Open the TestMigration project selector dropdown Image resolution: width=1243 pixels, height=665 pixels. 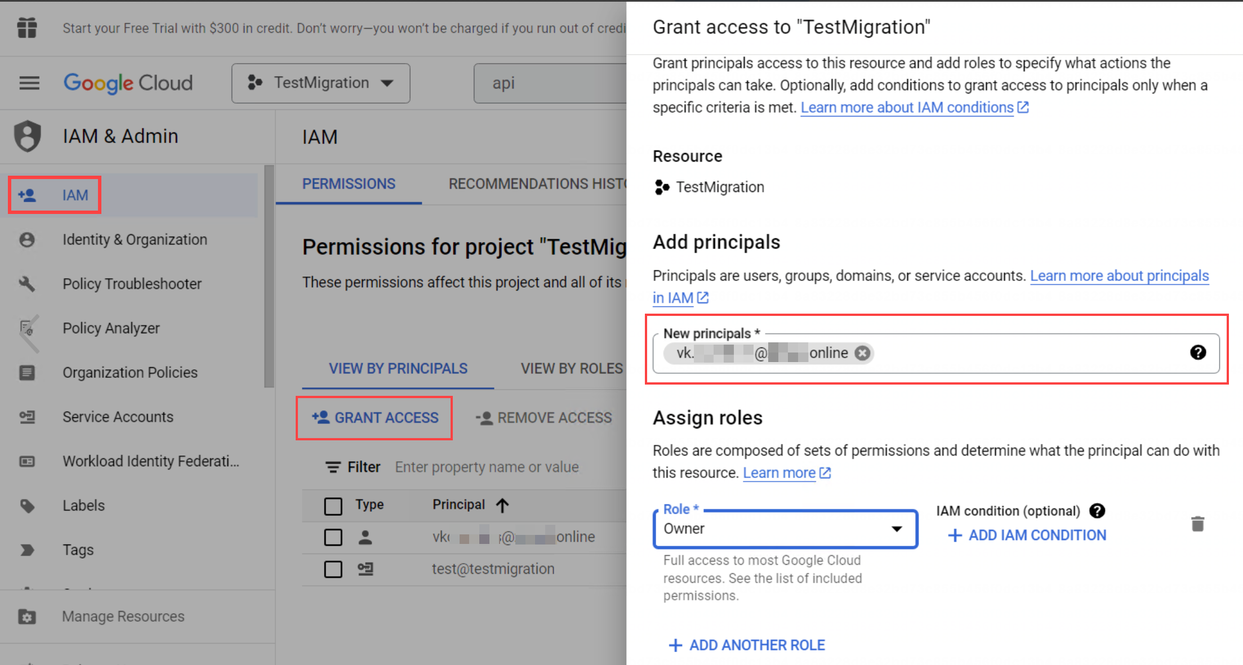tap(320, 83)
